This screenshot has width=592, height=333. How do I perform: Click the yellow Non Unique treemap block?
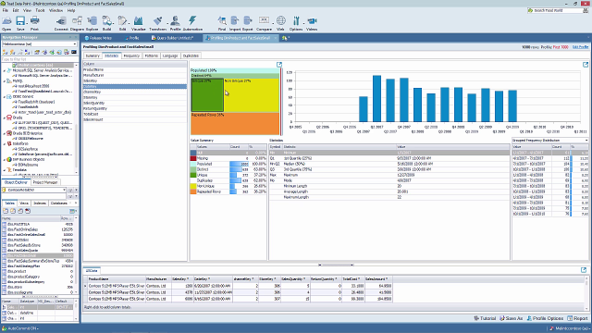[x=252, y=95]
